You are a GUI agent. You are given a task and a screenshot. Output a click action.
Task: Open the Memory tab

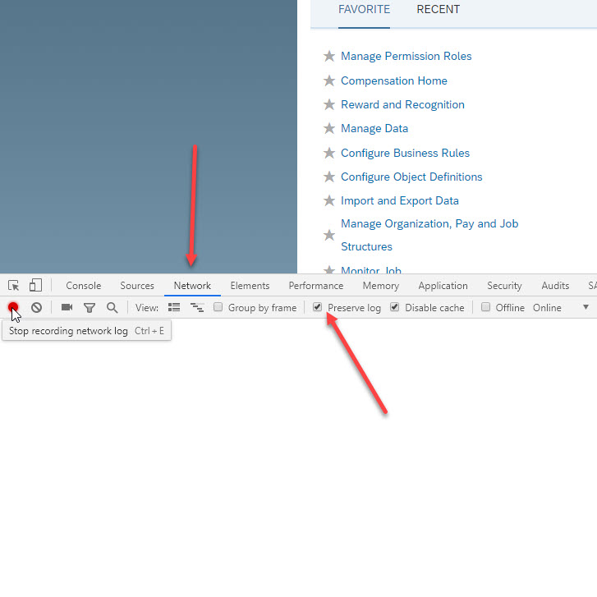[x=381, y=286]
